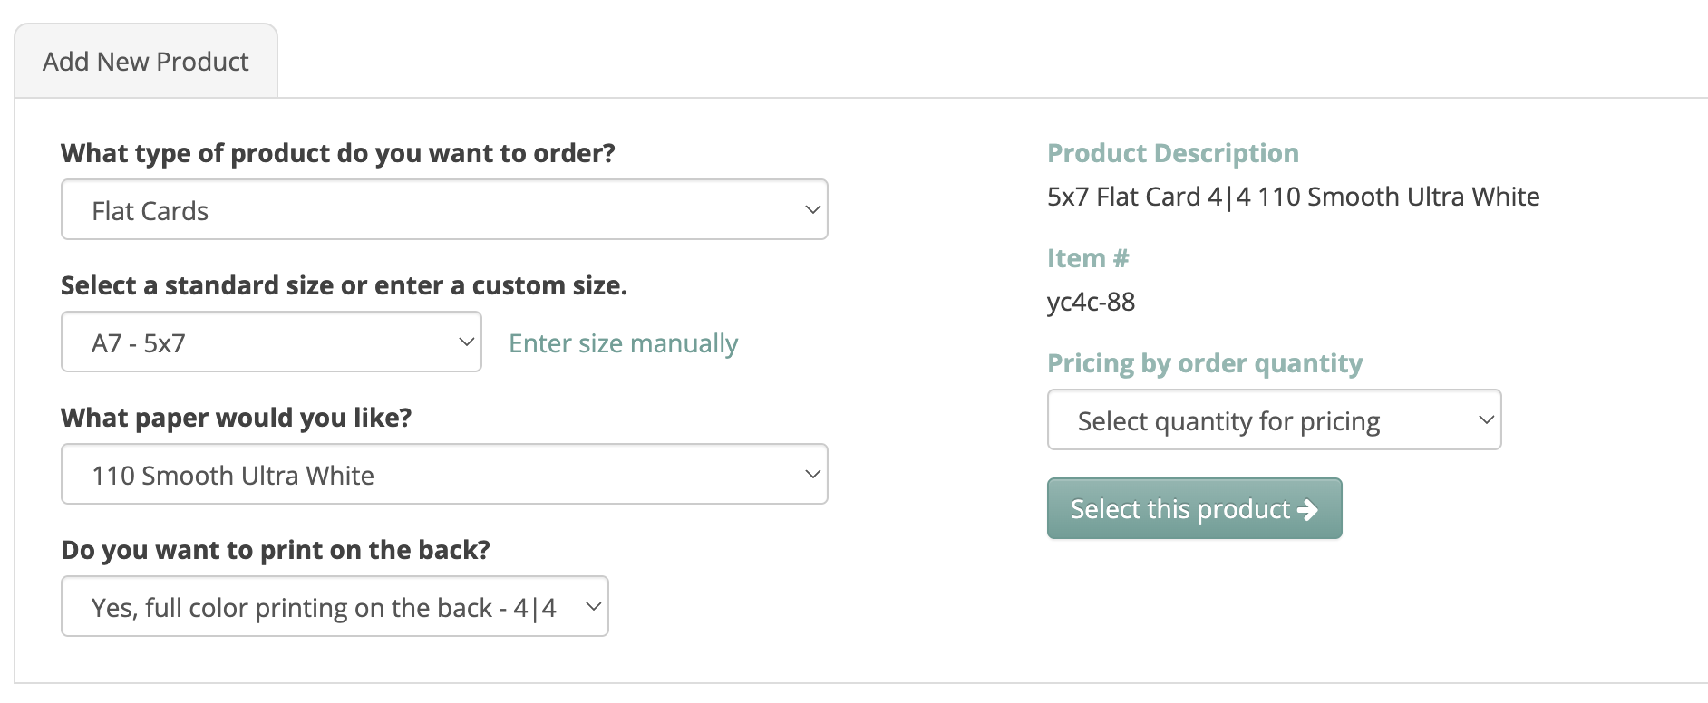
Task: Click the arrow icon on Select this product
Action: pyautogui.click(x=1307, y=510)
